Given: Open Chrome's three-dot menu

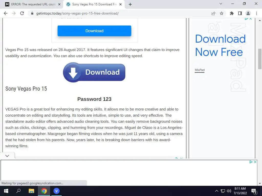Looking at the screenshot, I should [x=256, y=13].
